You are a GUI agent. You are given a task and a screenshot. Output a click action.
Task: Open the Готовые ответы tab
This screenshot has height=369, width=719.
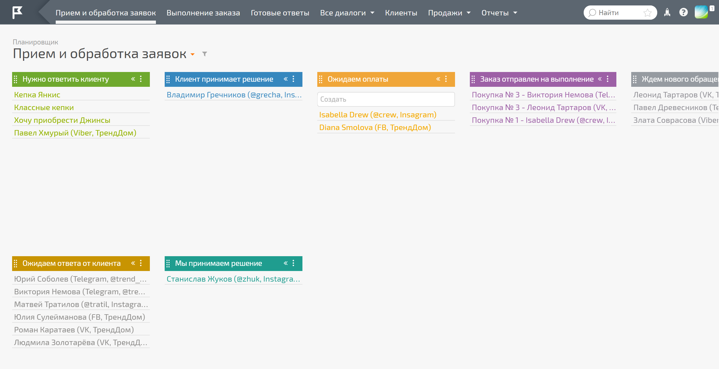click(280, 13)
